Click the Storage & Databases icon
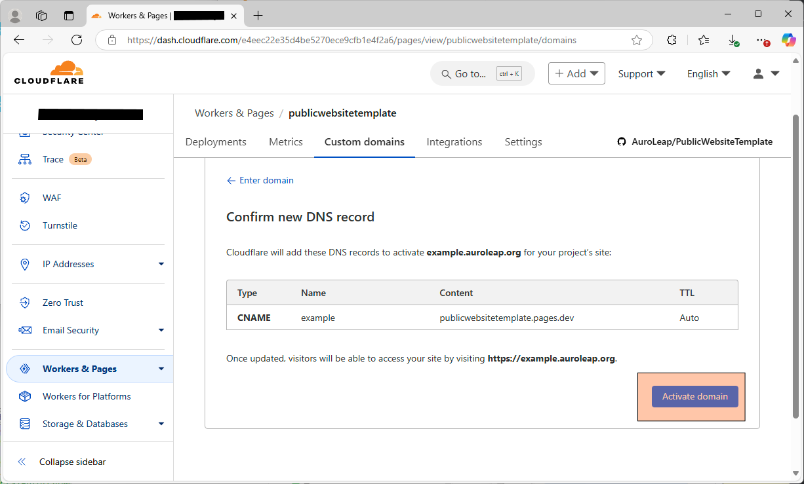This screenshot has height=484, width=804. (x=25, y=424)
